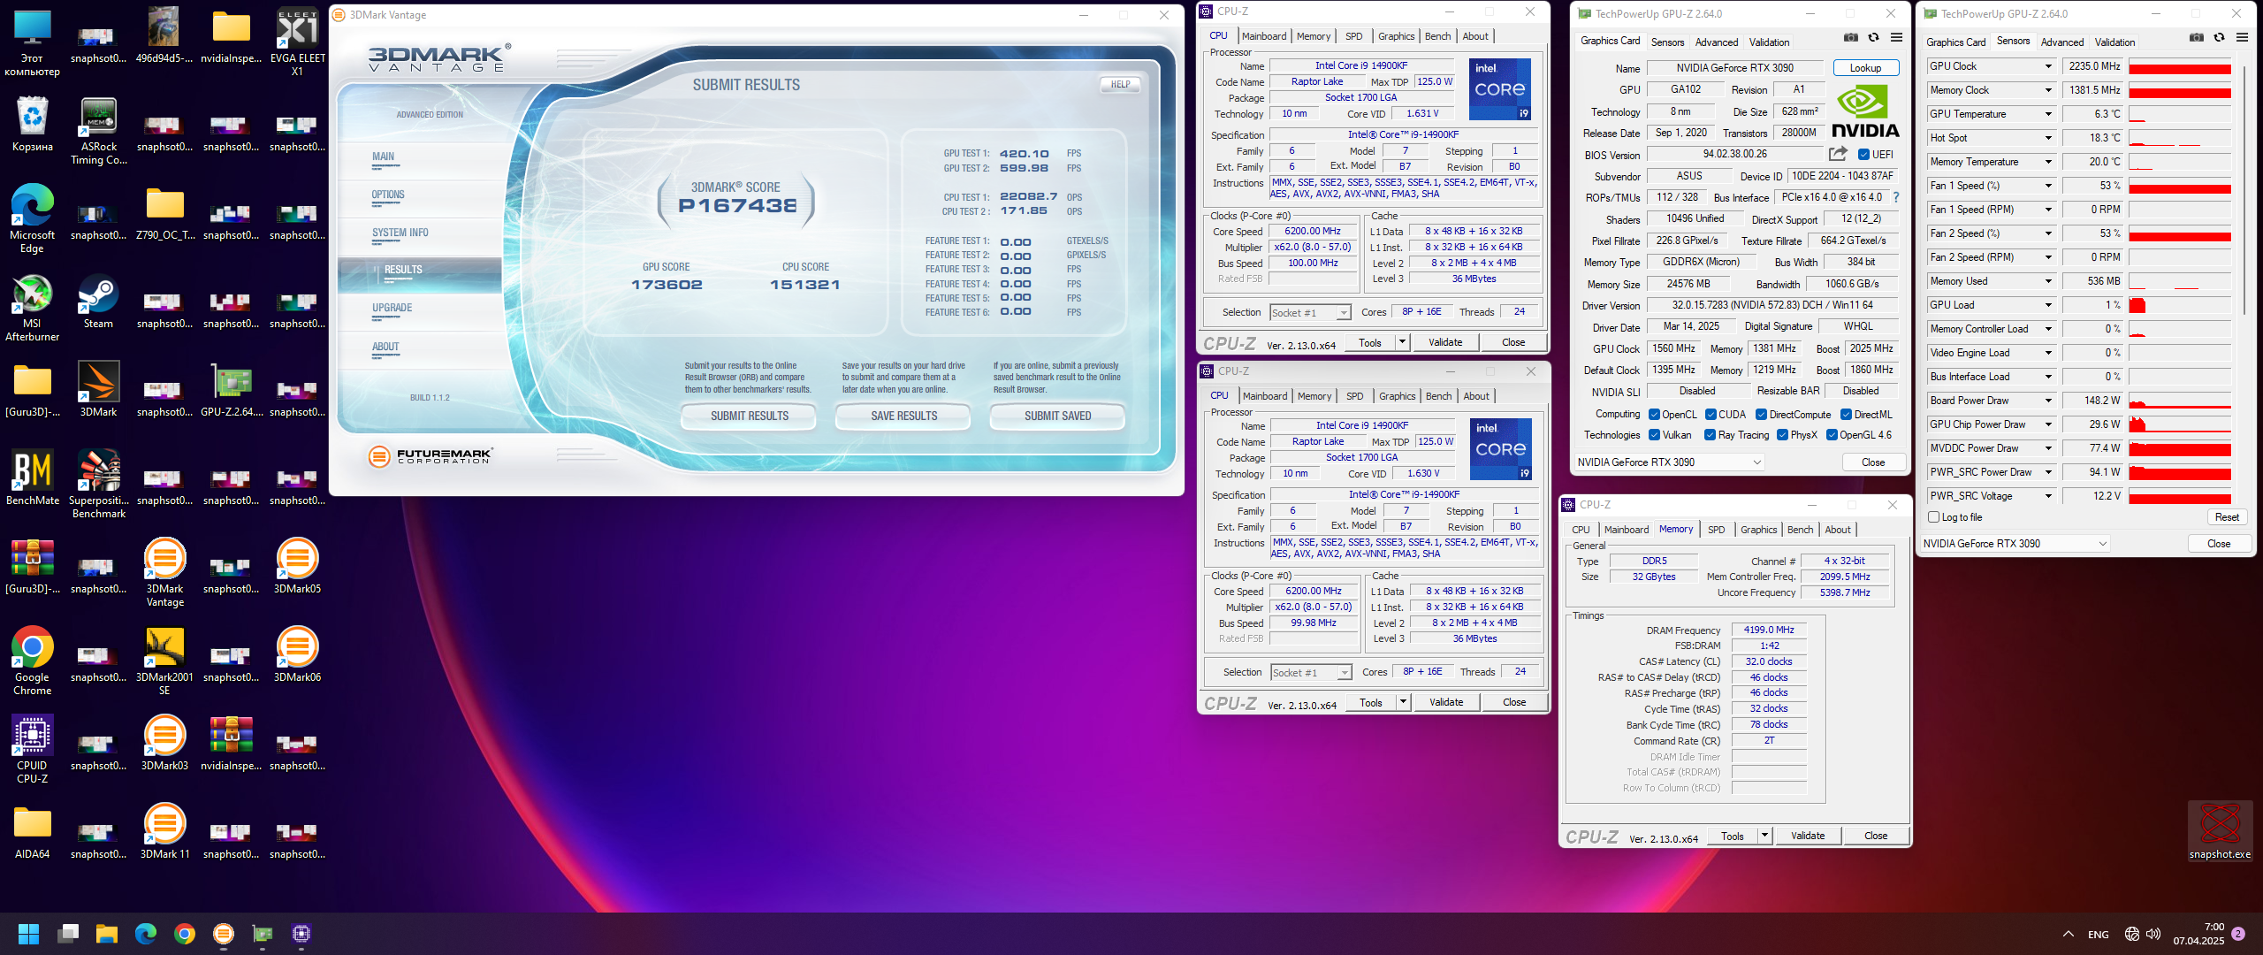This screenshot has width=2263, height=955.
Task: Show Bus Interface help question mark
Action: coord(1896,197)
